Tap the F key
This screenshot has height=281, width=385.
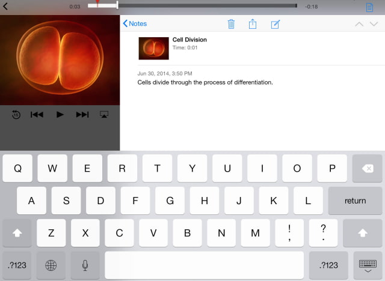click(135, 201)
